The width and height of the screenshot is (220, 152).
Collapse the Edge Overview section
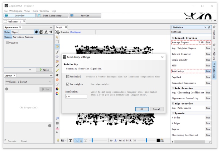(x=173, y=104)
